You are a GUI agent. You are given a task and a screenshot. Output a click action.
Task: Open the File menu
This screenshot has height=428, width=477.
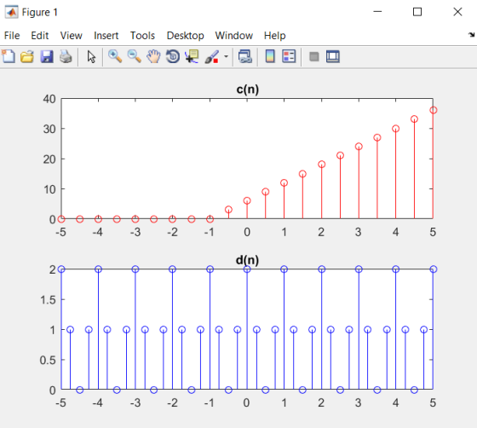click(12, 36)
